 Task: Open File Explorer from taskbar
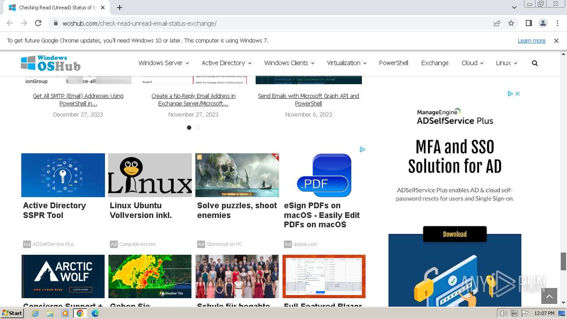point(50,313)
